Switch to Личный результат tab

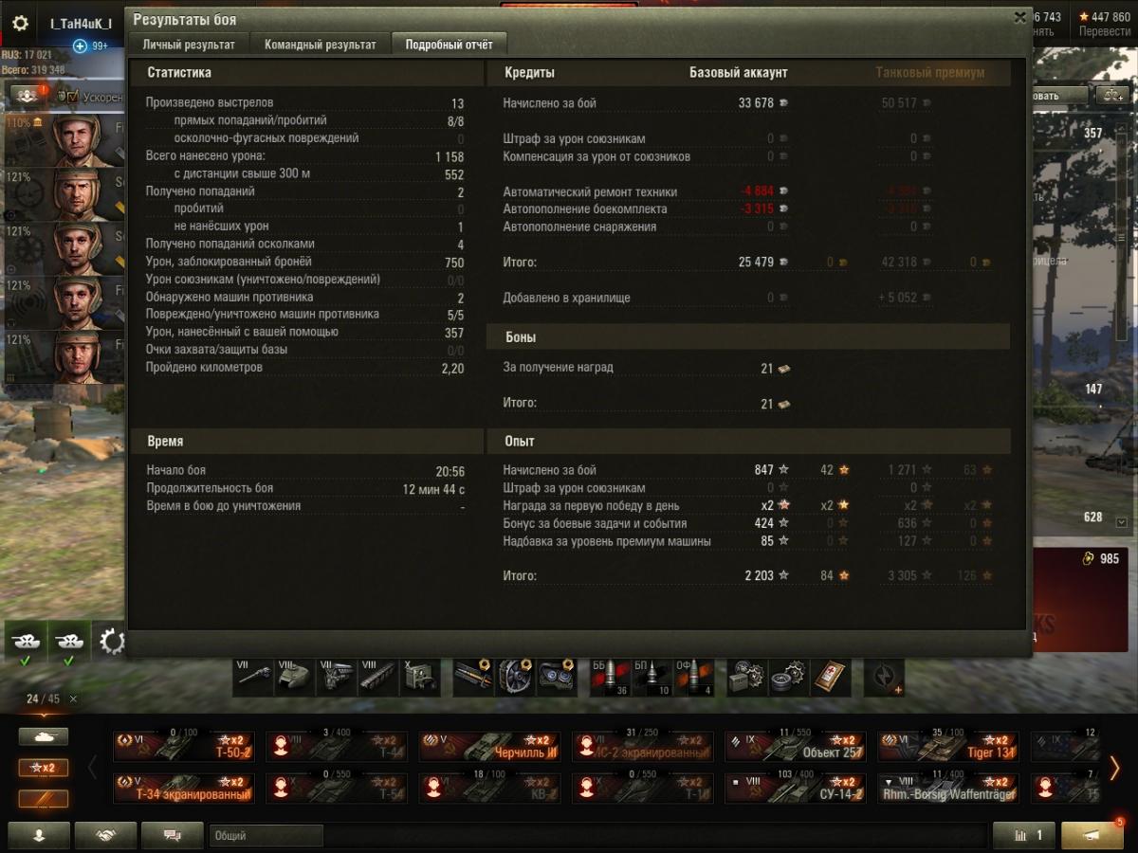coord(189,45)
